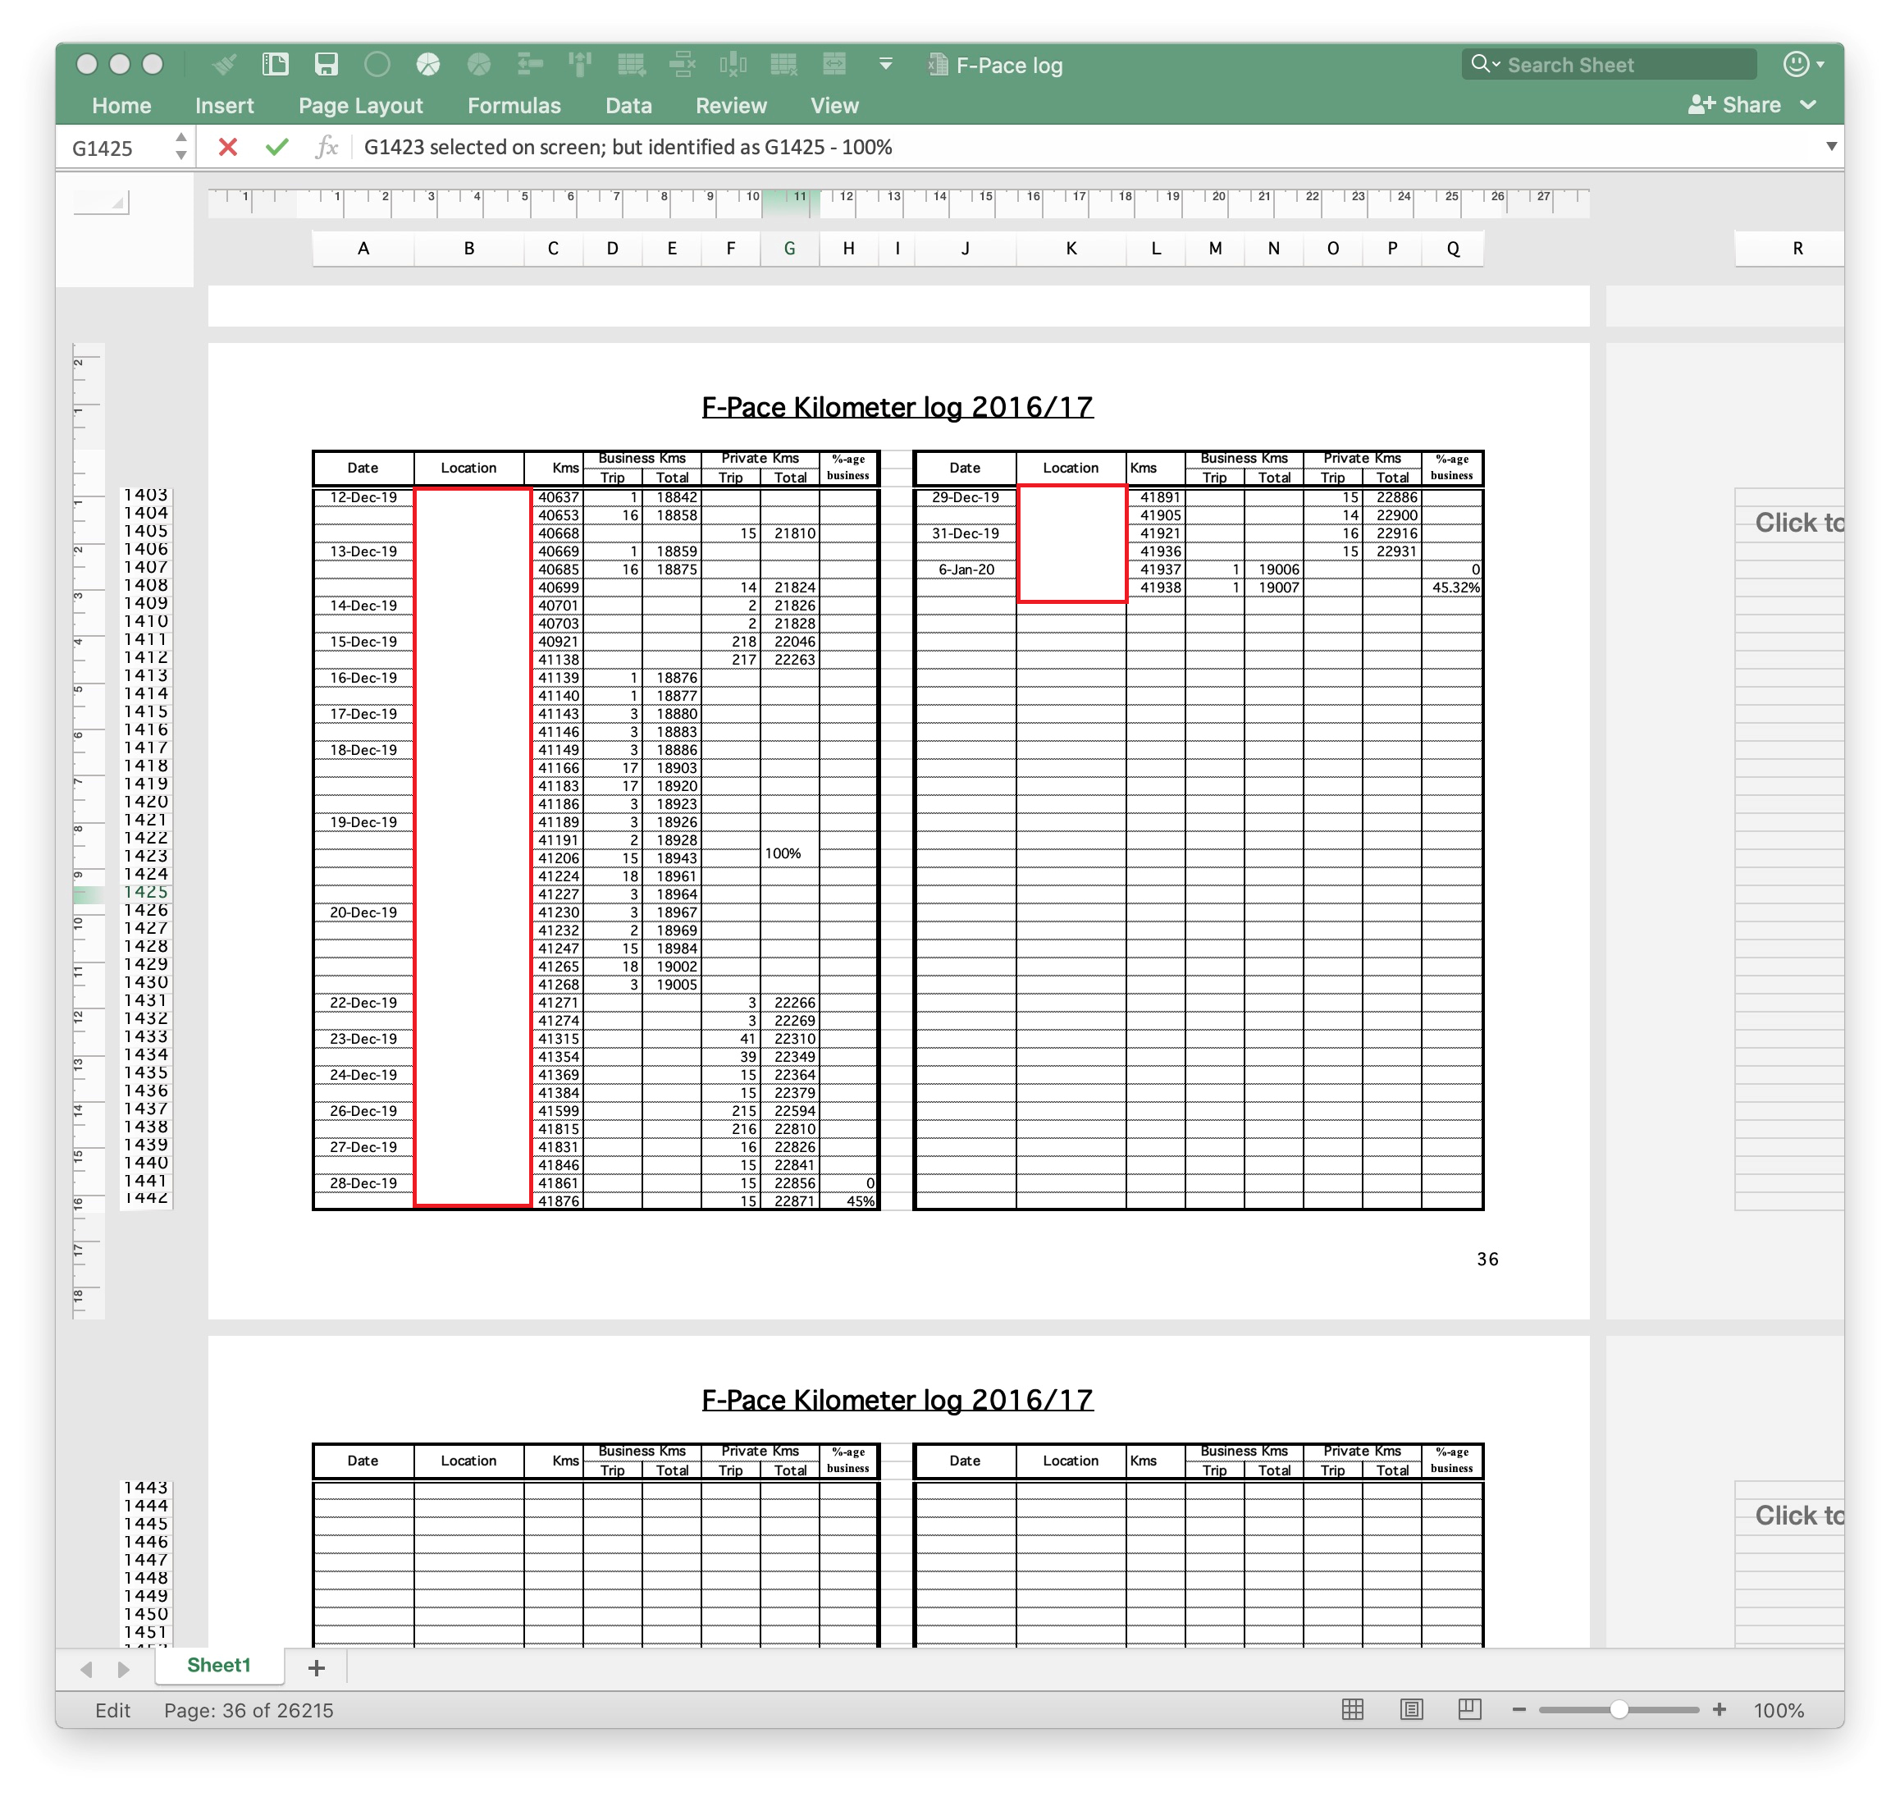Open the fx insert function button
Screen dimensions: 1900x1797
327,147
